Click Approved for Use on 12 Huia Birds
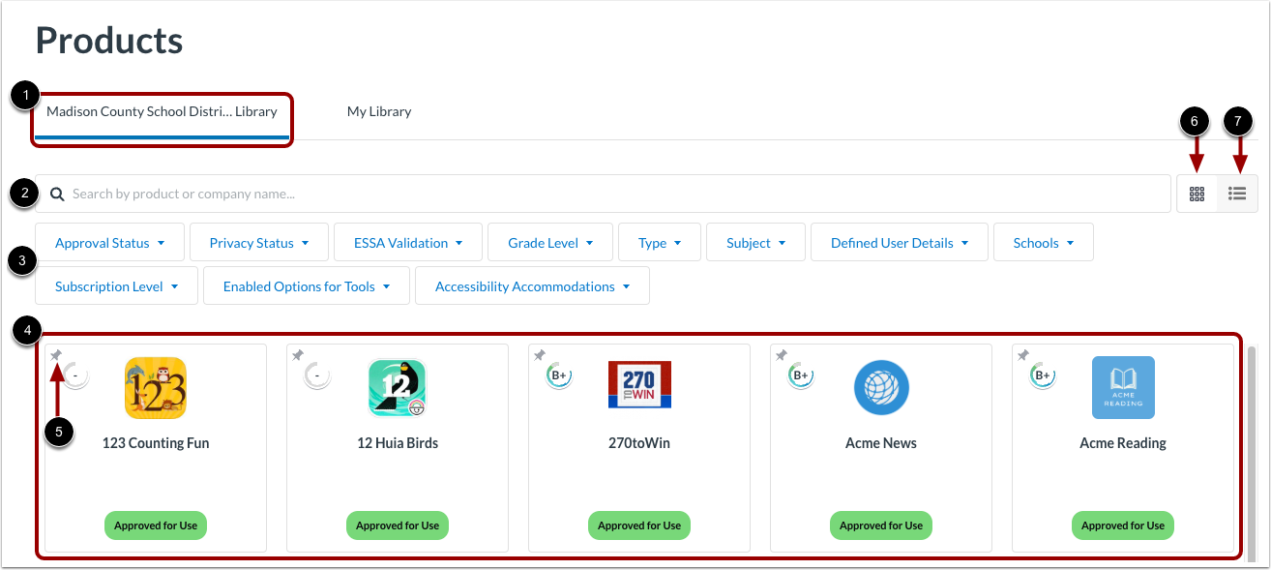 coord(398,525)
